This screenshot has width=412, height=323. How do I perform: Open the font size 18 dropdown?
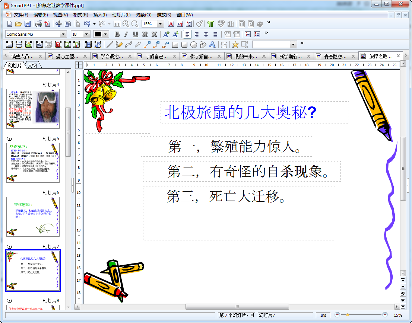pyautogui.click(x=86, y=34)
